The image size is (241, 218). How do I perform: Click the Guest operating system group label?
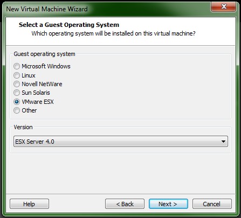pyautogui.click(x=44, y=54)
